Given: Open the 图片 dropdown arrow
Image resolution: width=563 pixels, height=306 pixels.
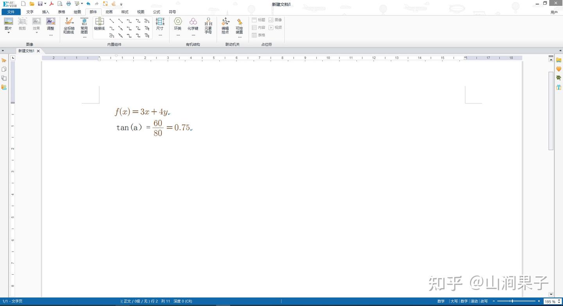Looking at the screenshot, I should [8, 33].
